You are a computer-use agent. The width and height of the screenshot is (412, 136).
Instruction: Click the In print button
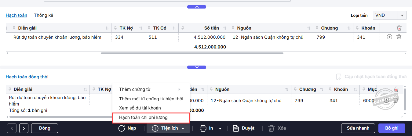point(207,128)
